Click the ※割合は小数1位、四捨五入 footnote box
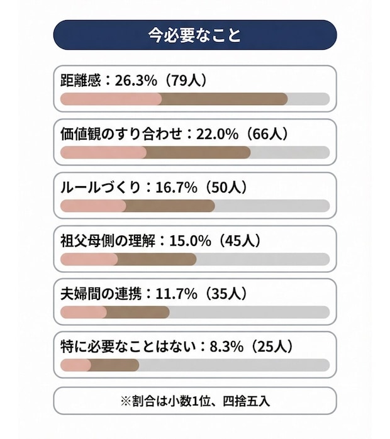 click(195, 401)
